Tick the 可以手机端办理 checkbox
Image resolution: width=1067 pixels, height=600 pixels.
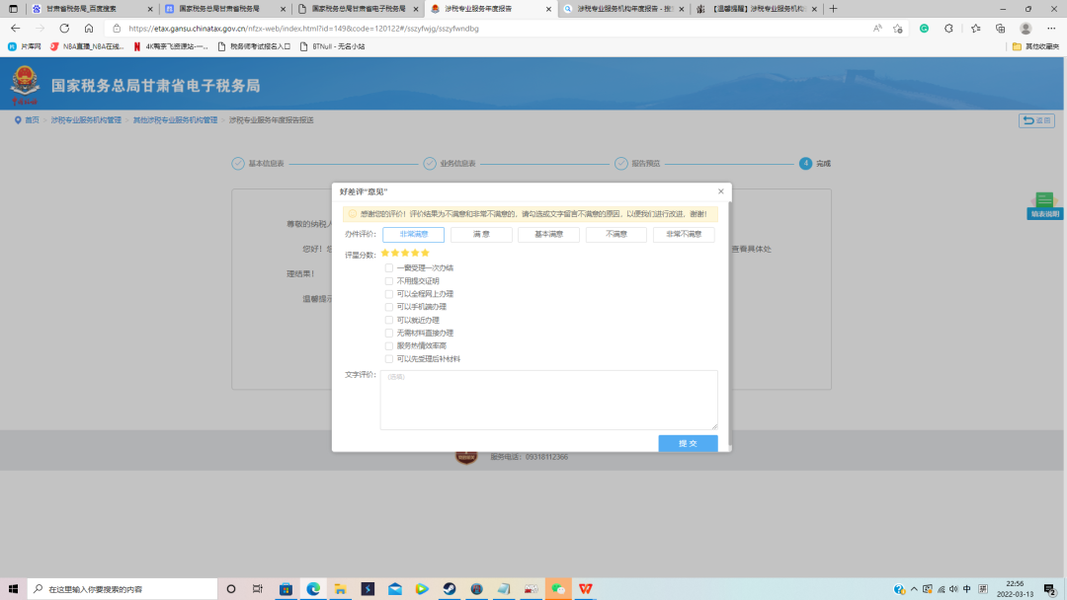pyautogui.click(x=389, y=307)
